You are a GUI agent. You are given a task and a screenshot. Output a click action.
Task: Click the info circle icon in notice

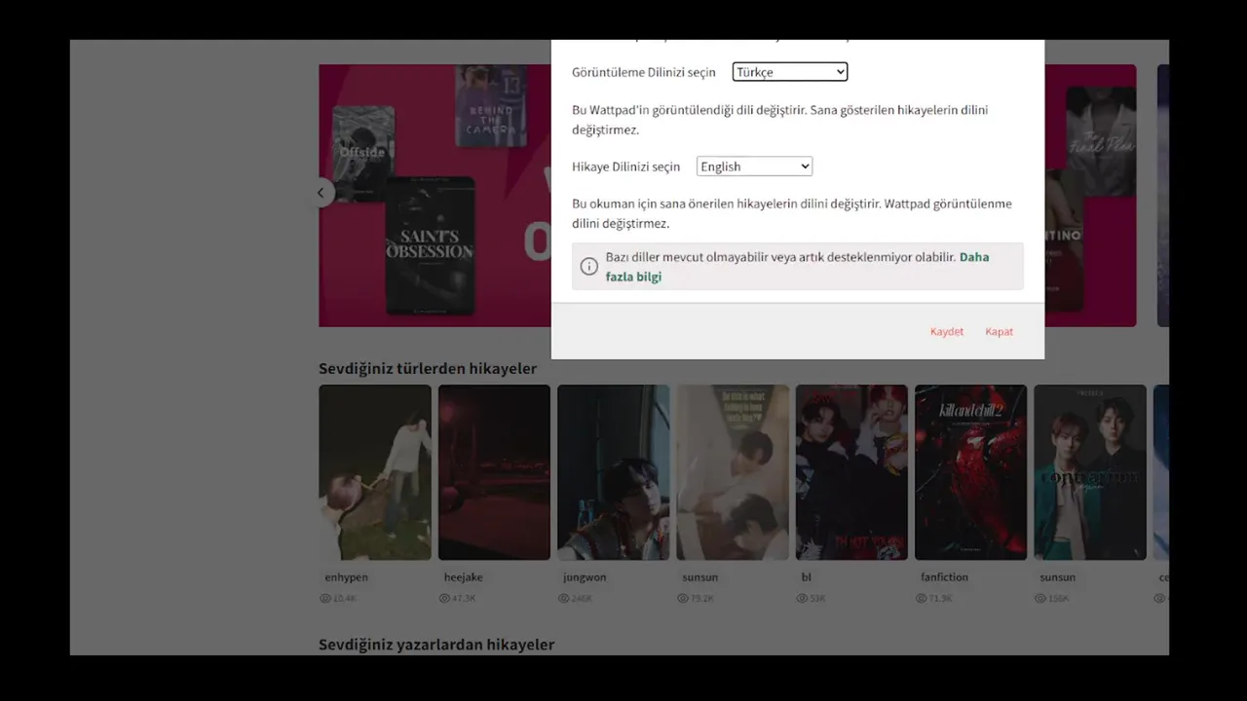coord(589,266)
